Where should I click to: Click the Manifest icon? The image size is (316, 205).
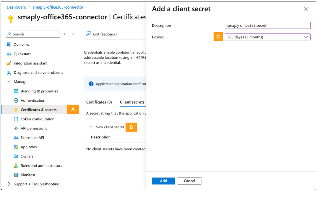tap(16, 175)
